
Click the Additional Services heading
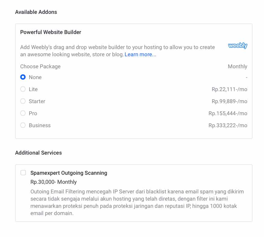click(x=38, y=153)
